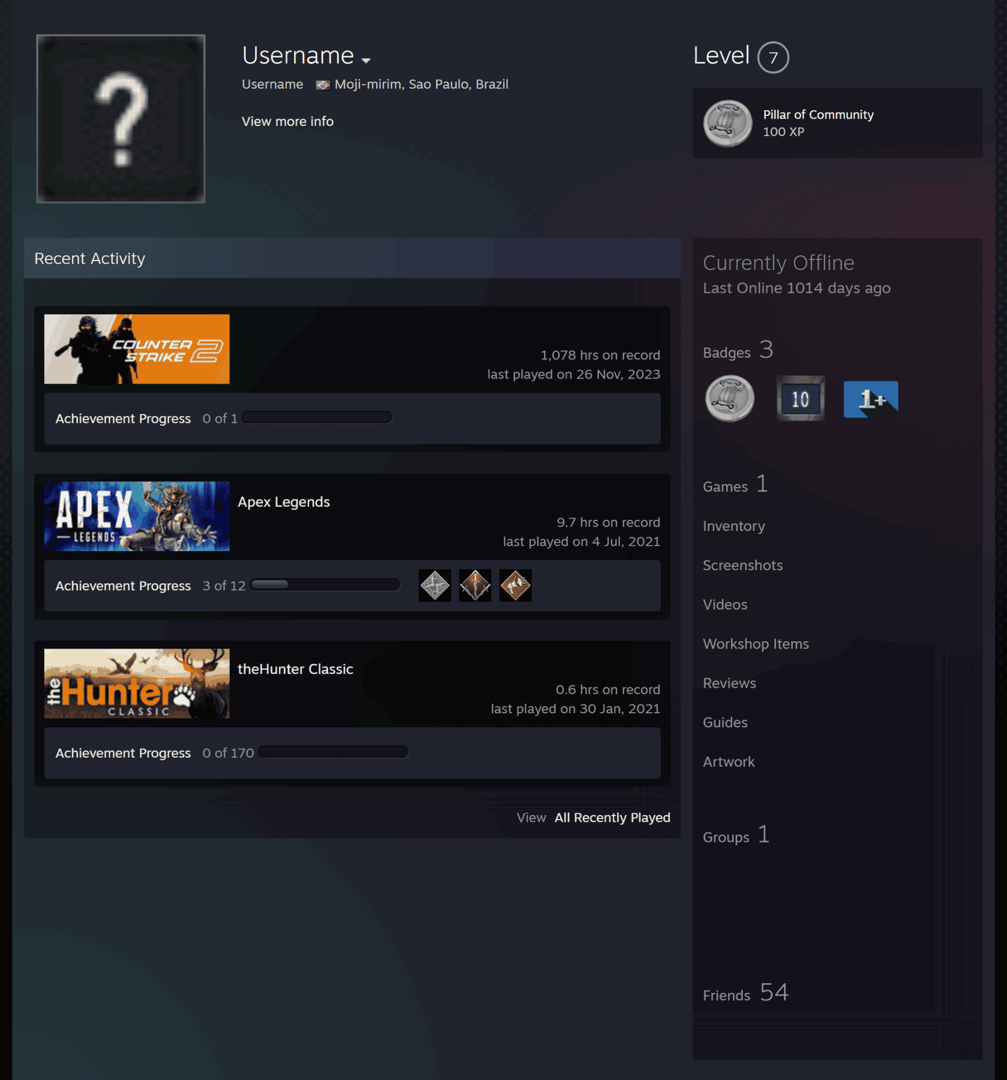This screenshot has height=1080, width=1007.
Task: Click 'Last Online 1014 days ago' text
Action: 796,288
